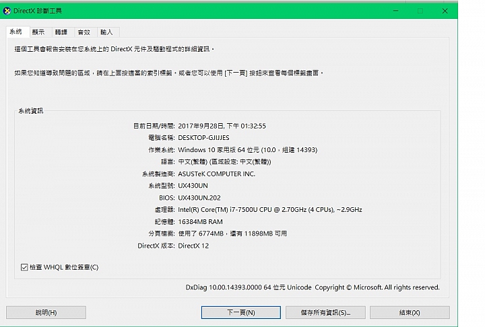This screenshot has width=485, height=327.
Task: Click the disabled maximize window button
Action: (x=420, y=11)
